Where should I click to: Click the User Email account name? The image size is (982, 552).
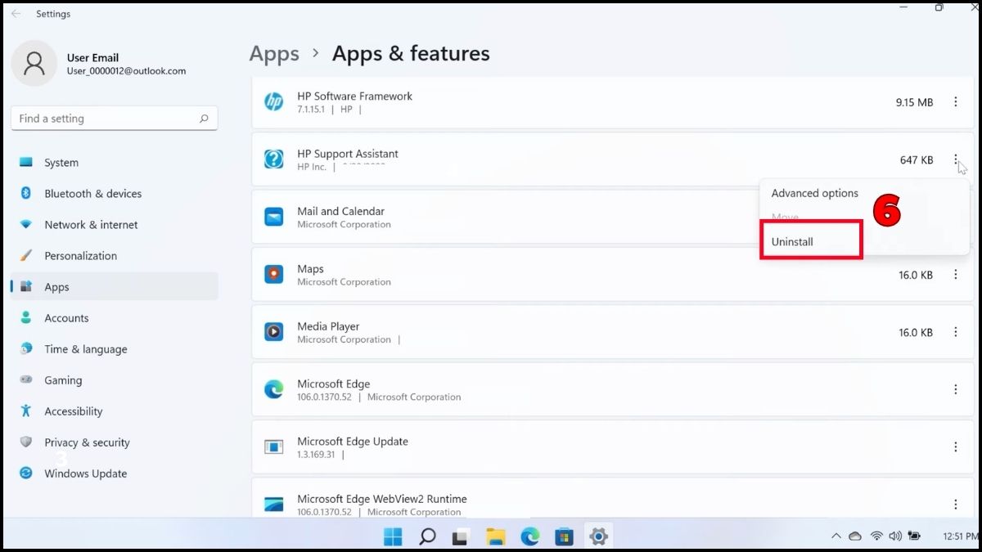(x=92, y=57)
